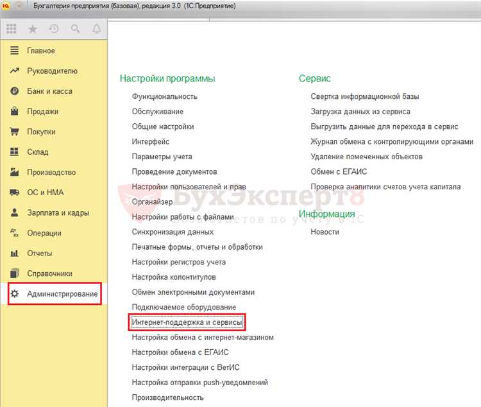Open the Справочники section
This screenshot has height=407, width=481.
(49, 273)
